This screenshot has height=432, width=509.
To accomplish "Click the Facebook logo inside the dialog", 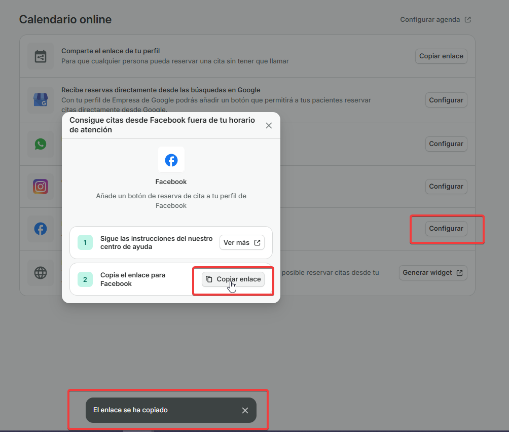I will click(x=171, y=160).
